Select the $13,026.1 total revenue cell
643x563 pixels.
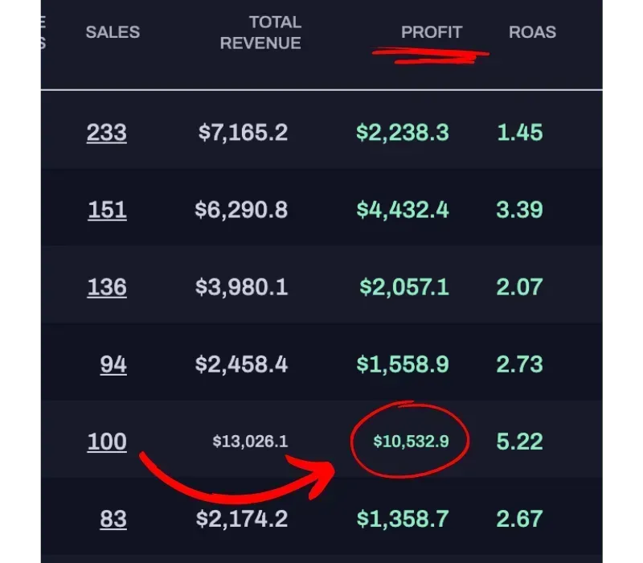(x=250, y=442)
